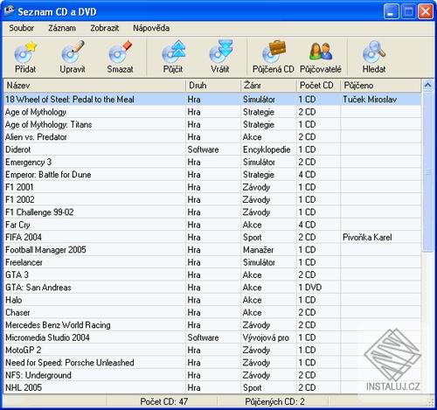437x410 pixels.
Task: Open the Soubor menu
Action: [x=21, y=28]
